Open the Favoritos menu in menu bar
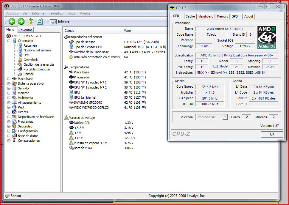This screenshot has width=289, height=205. point(56,13)
